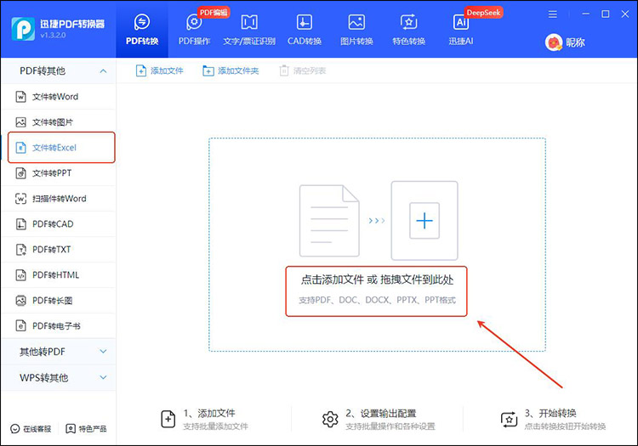
Task: Click the document illustration in drop zone
Action: (x=329, y=221)
